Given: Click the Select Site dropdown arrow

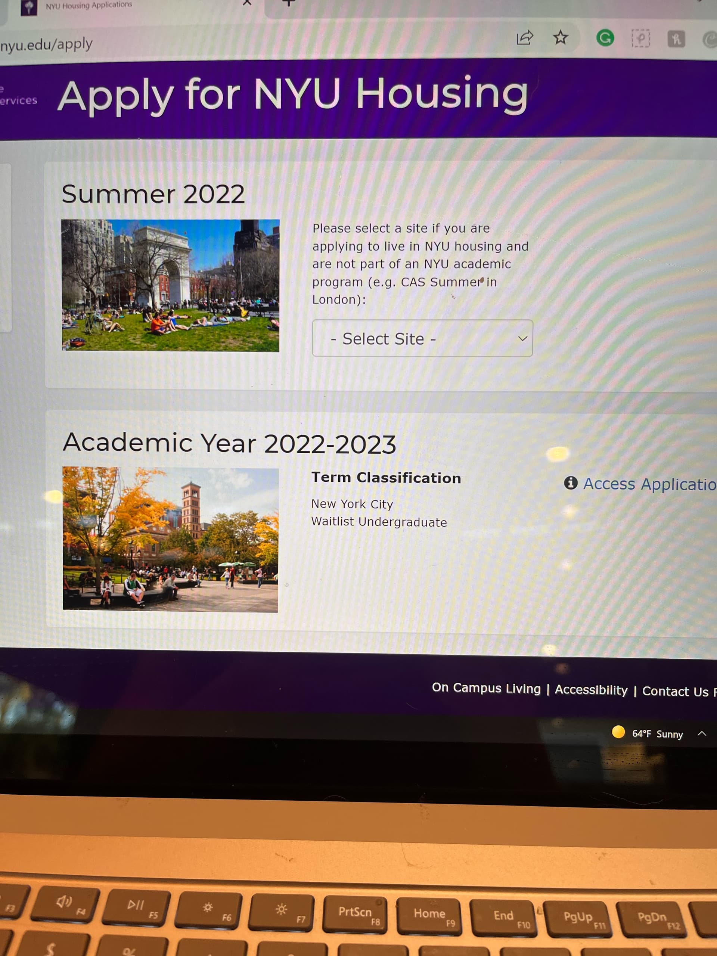Looking at the screenshot, I should 522,338.
